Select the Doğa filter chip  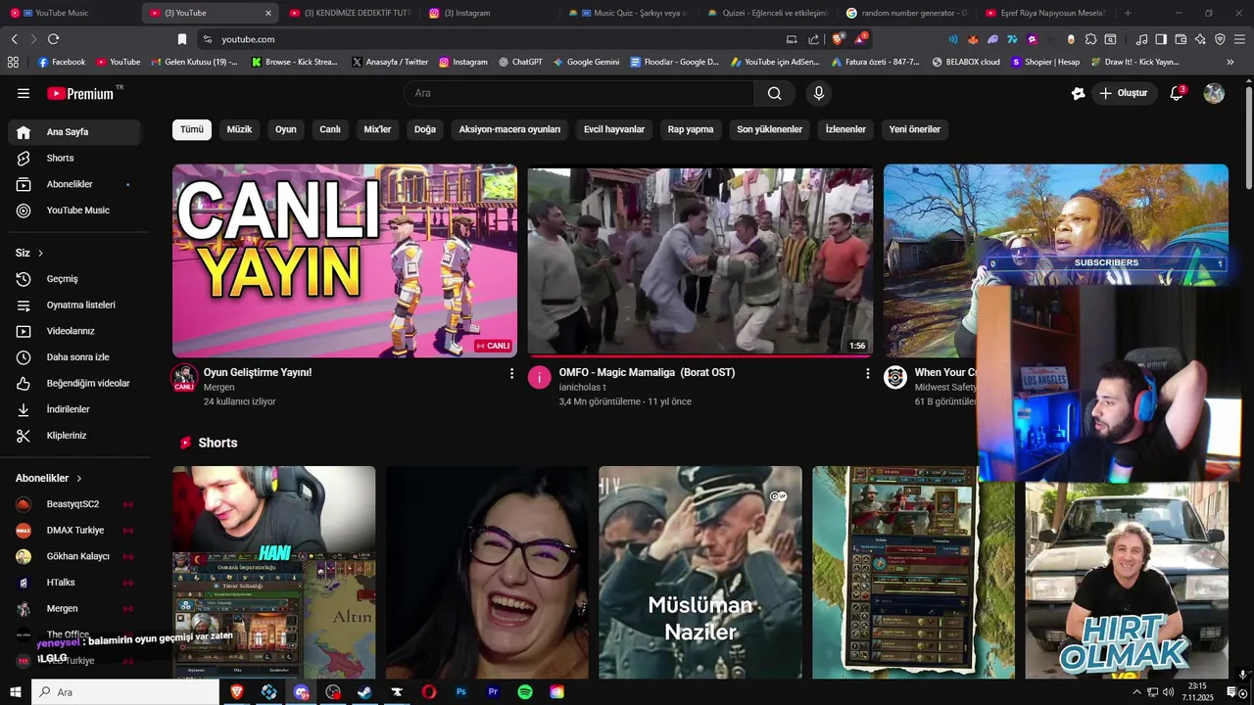425,129
